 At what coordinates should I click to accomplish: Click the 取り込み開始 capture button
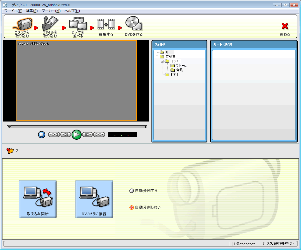click(38, 199)
